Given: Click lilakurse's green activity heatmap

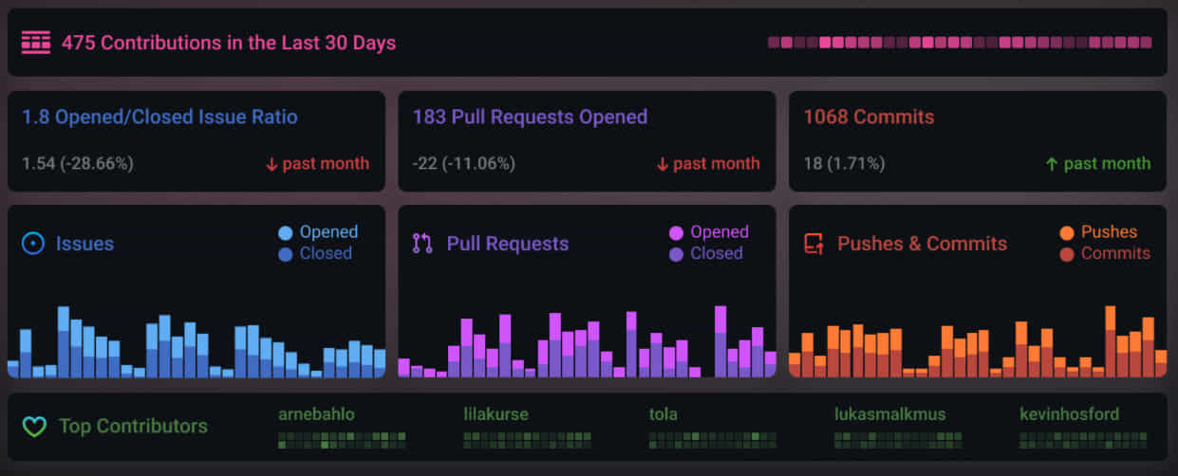Looking at the screenshot, I should coord(527,440).
